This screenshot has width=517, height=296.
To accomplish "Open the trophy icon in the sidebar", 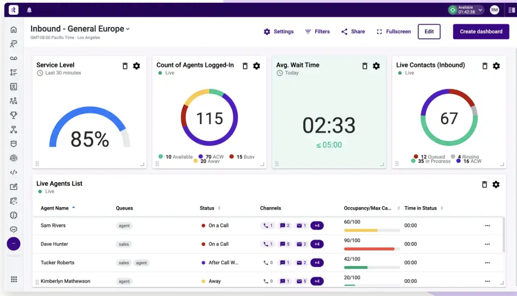I will (x=14, y=115).
